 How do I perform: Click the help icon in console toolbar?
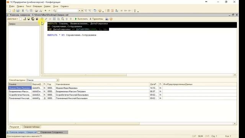click(111, 19)
